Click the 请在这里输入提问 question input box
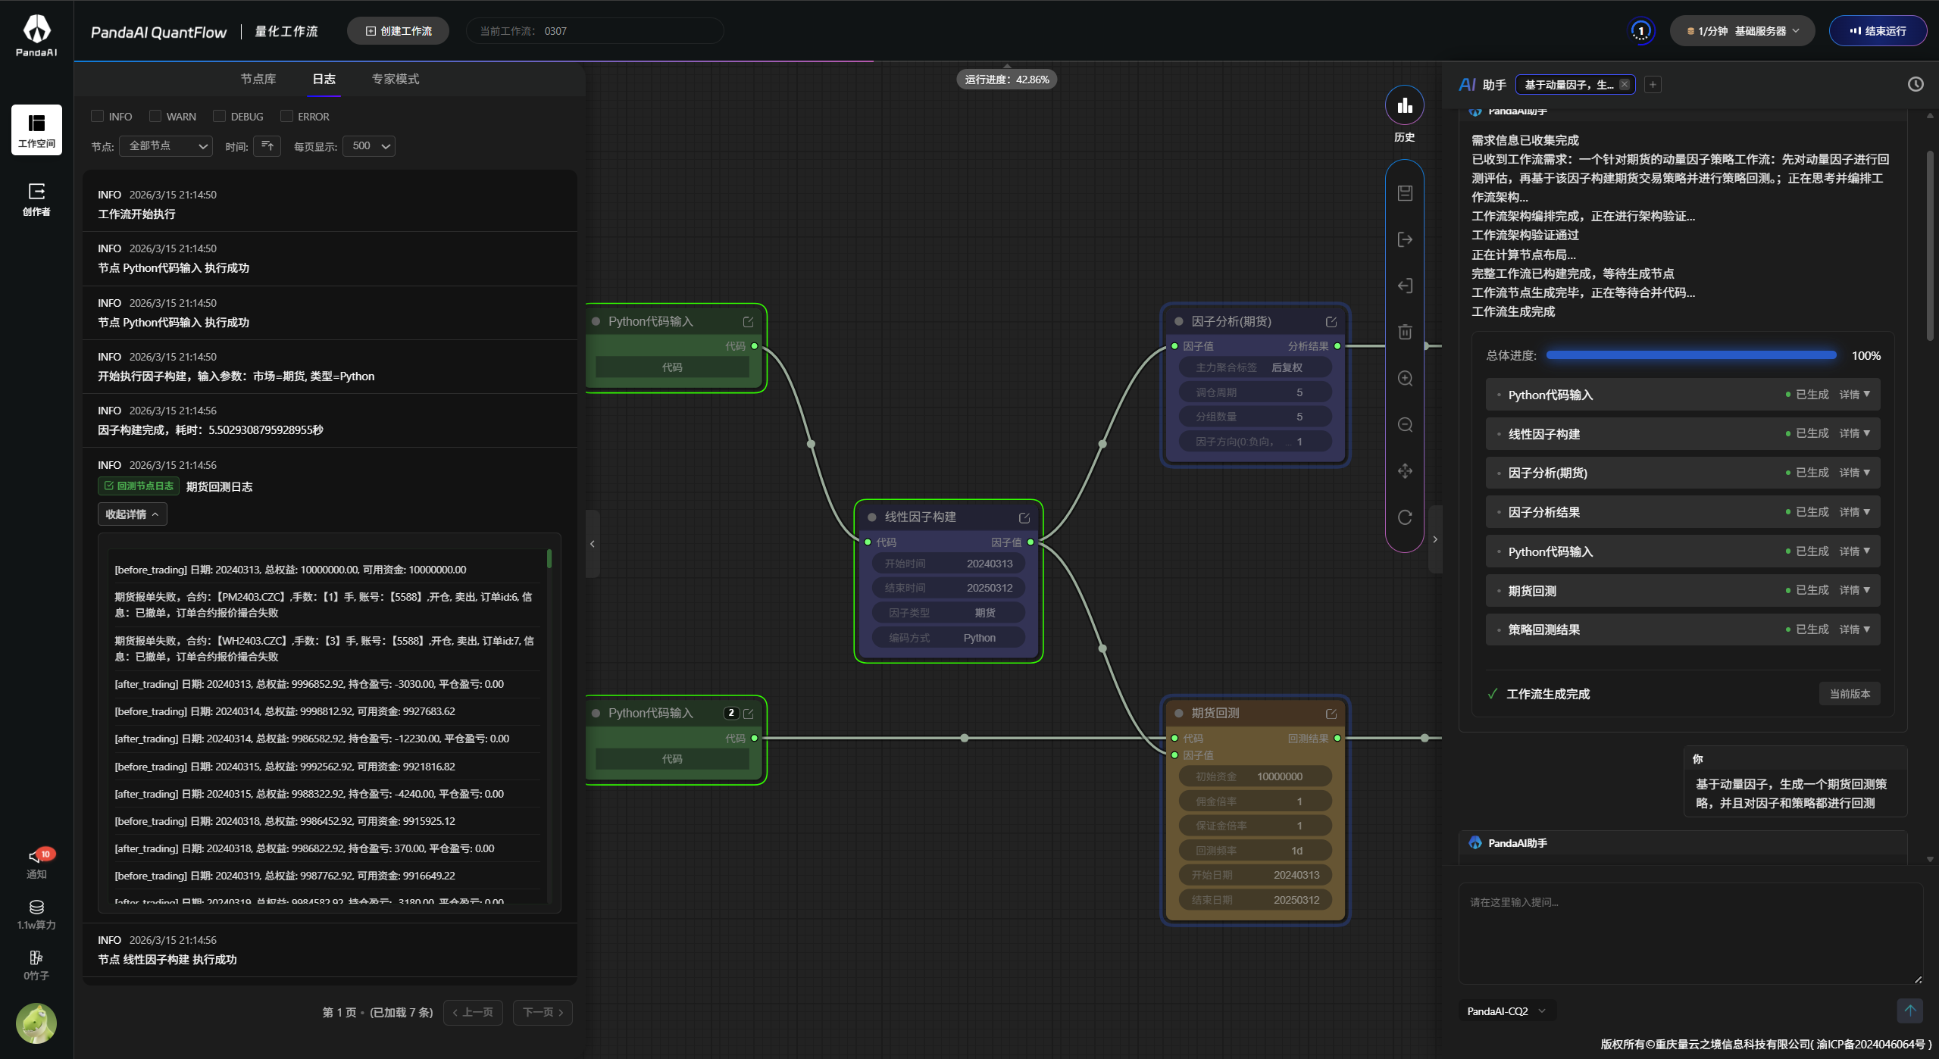The height and width of the screenshot is (1059, 1939). (x=1691, y=933)
